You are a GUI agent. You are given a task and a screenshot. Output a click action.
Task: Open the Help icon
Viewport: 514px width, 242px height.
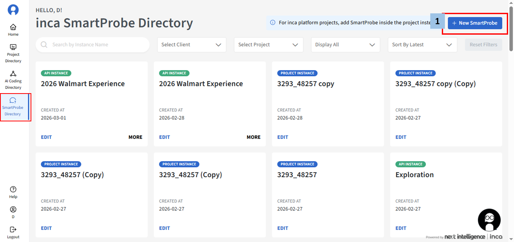(13, 189)
